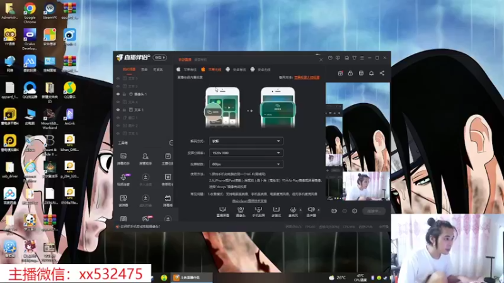This screenshot has height=283, width=504.
Task: Toggle visibility of layer 文本 3
Action: tap(118, 133)
